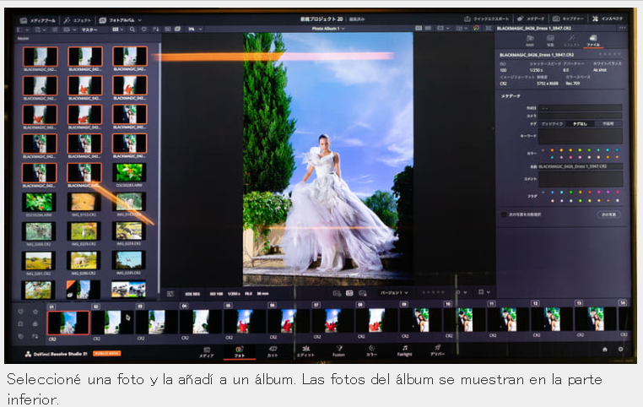Open the version dropdown below viewer
This screenshot has width=643, height=407.
tap(394, 292)
